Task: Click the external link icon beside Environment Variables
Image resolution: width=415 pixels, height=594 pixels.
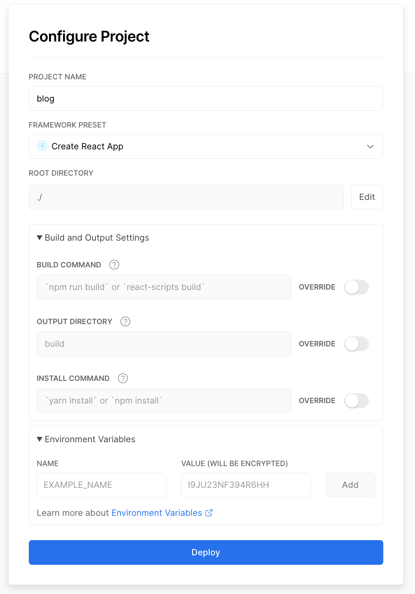Action: (209, 513)
